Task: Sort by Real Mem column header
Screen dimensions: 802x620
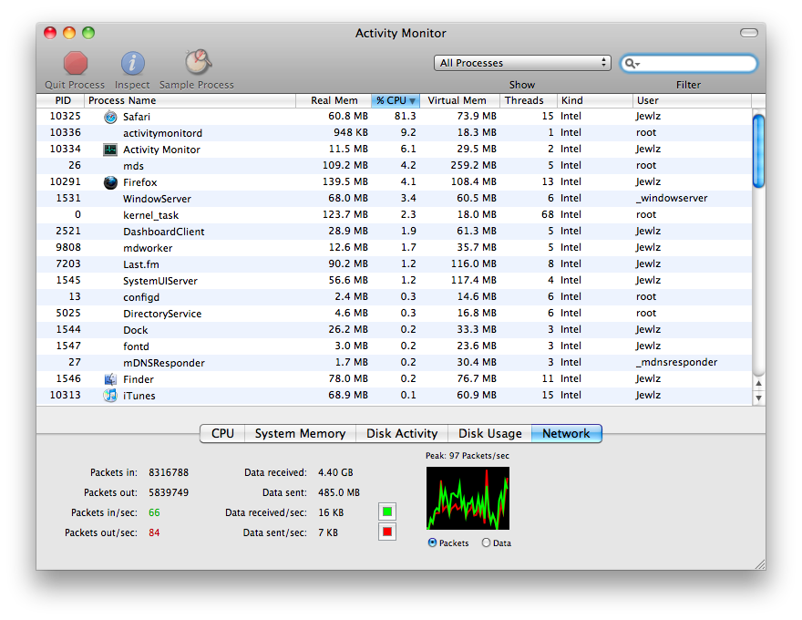Action: click(334, 100)
